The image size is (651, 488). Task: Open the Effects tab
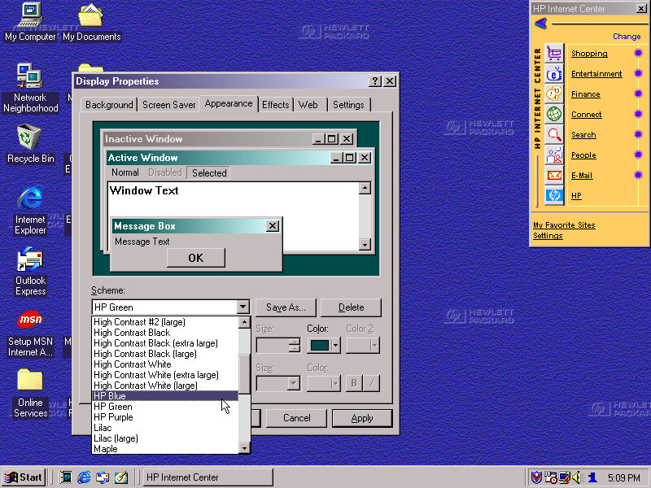click(x=275, y=105)
